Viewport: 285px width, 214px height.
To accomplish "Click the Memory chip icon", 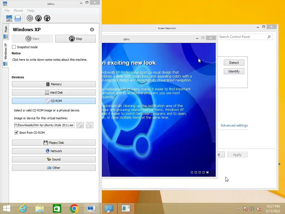I will 48,84.
